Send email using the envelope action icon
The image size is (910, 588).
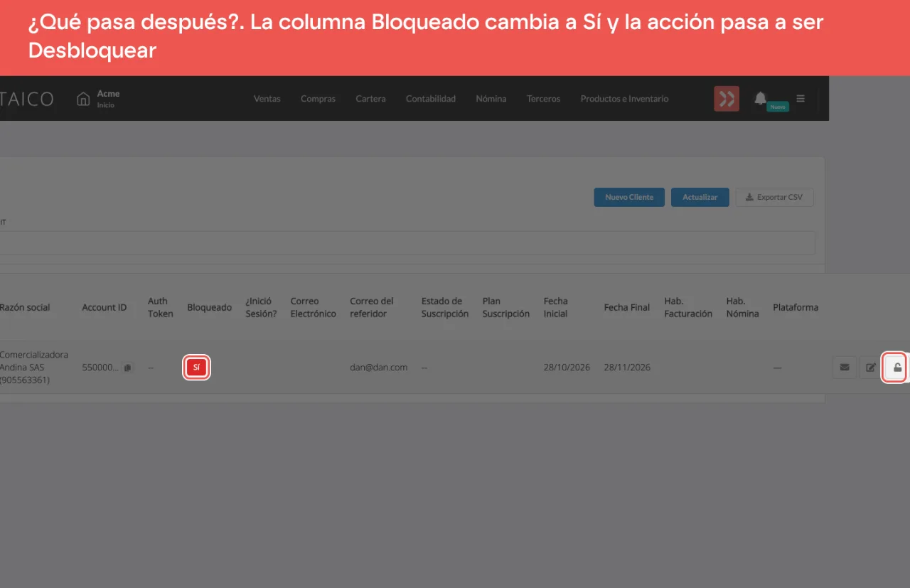[845, 368]
